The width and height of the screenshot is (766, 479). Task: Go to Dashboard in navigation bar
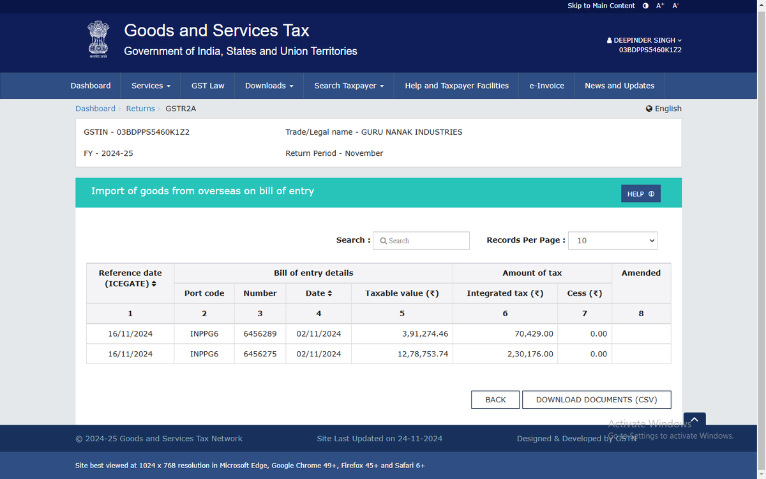(x=91, y=86)
